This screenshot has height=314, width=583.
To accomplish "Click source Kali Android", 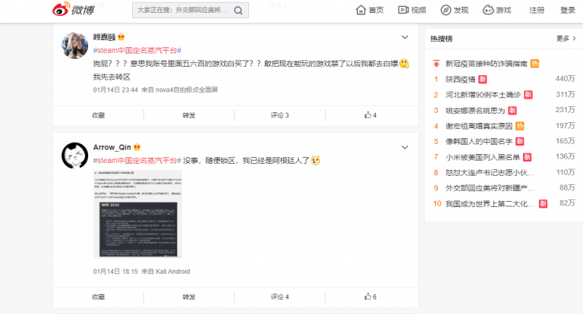I will [x=173, y=272].
